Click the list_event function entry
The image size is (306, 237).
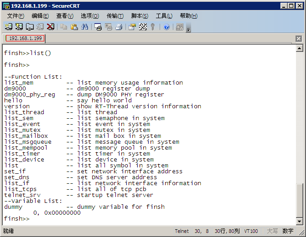pyautogui.click(x=22, y=124)
